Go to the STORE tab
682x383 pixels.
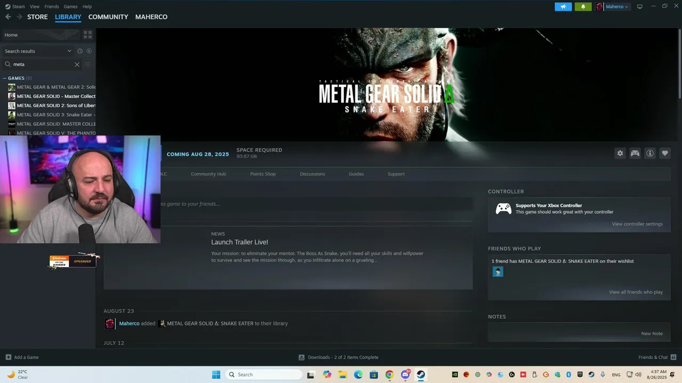point(37,17)
